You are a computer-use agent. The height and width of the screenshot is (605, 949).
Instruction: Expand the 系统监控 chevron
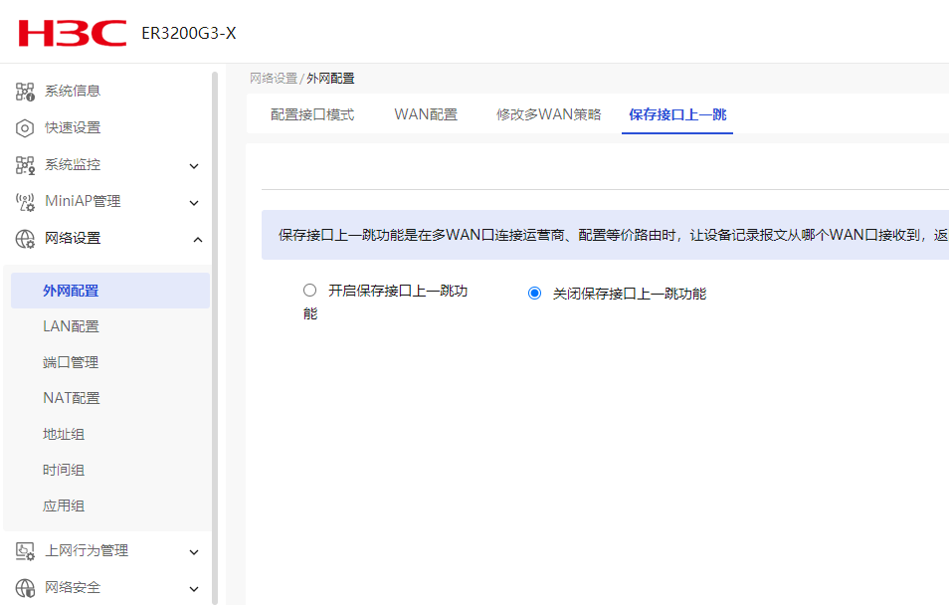click(195, 166)
